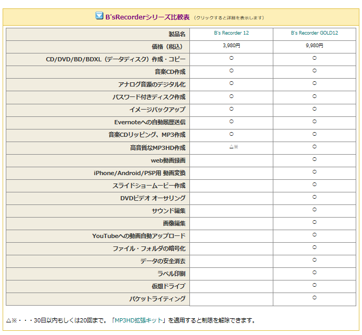Click the △※ mark in MP3HD作成 row

click(x=233, y=147)
